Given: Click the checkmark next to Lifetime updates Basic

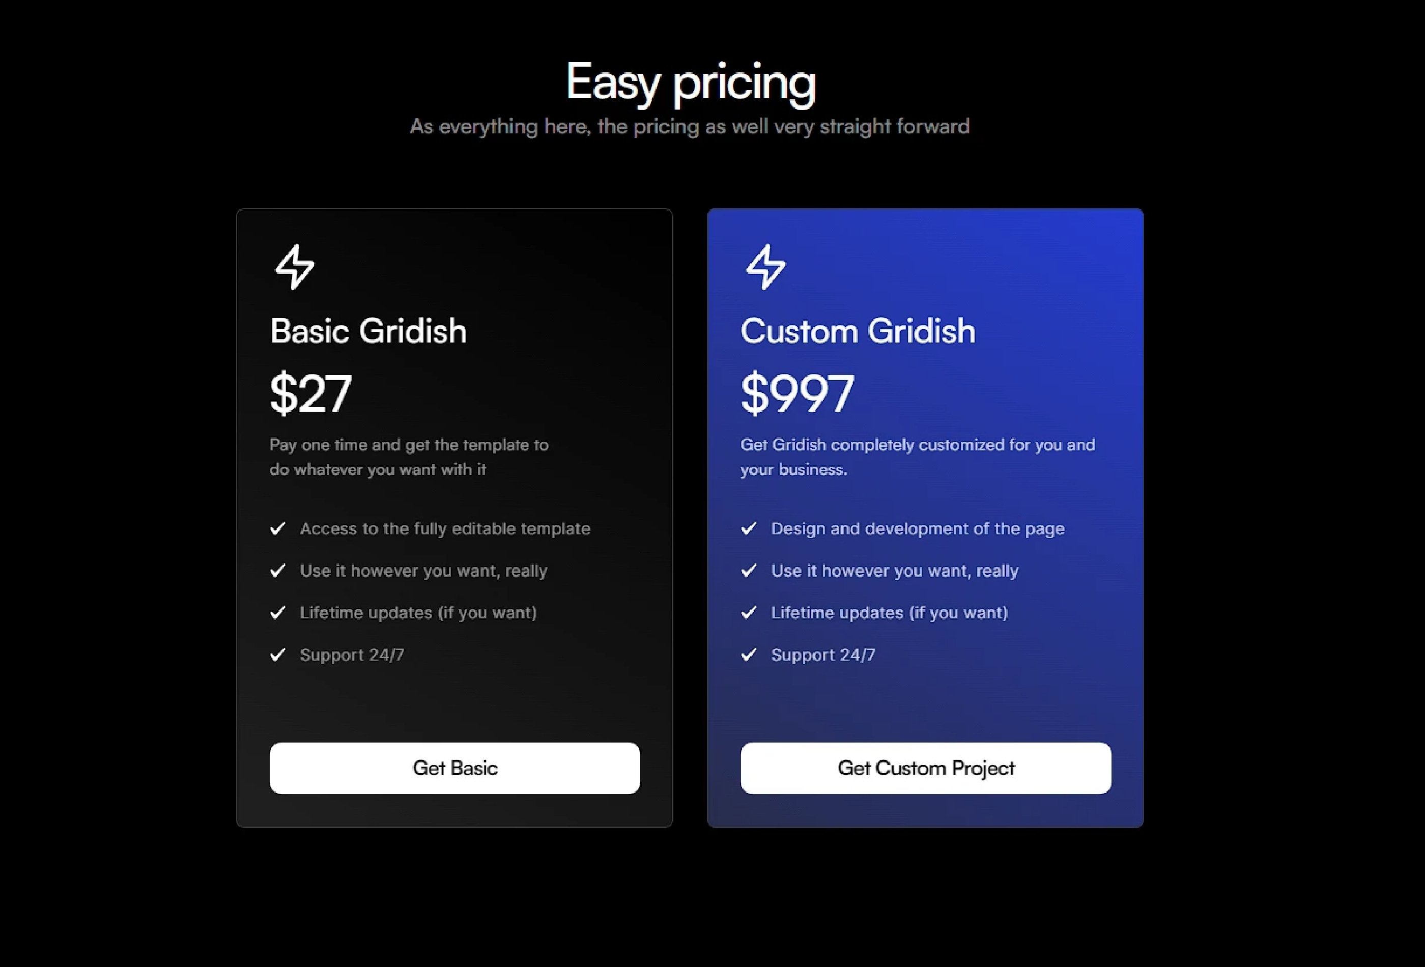Looking at the screenshot, I should click(x=277, y=613).
